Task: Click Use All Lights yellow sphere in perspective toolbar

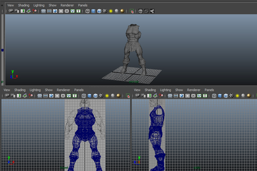Action: pos(110,11)
